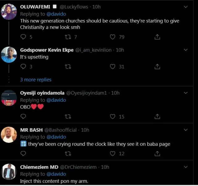Open more options chevron on OLUWAFEMI's tweet
Image resolution: width=198 pixels, height=186 pixels.
pos(186,7)
